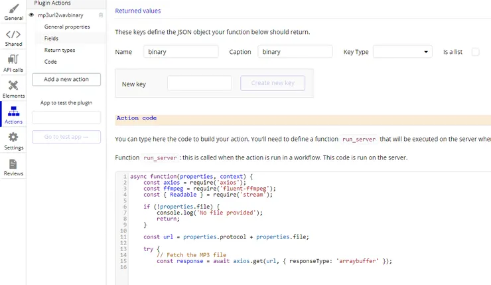Click Add a new action button
The width and height of the screenshot is (491, 285).
click(66, 79)
